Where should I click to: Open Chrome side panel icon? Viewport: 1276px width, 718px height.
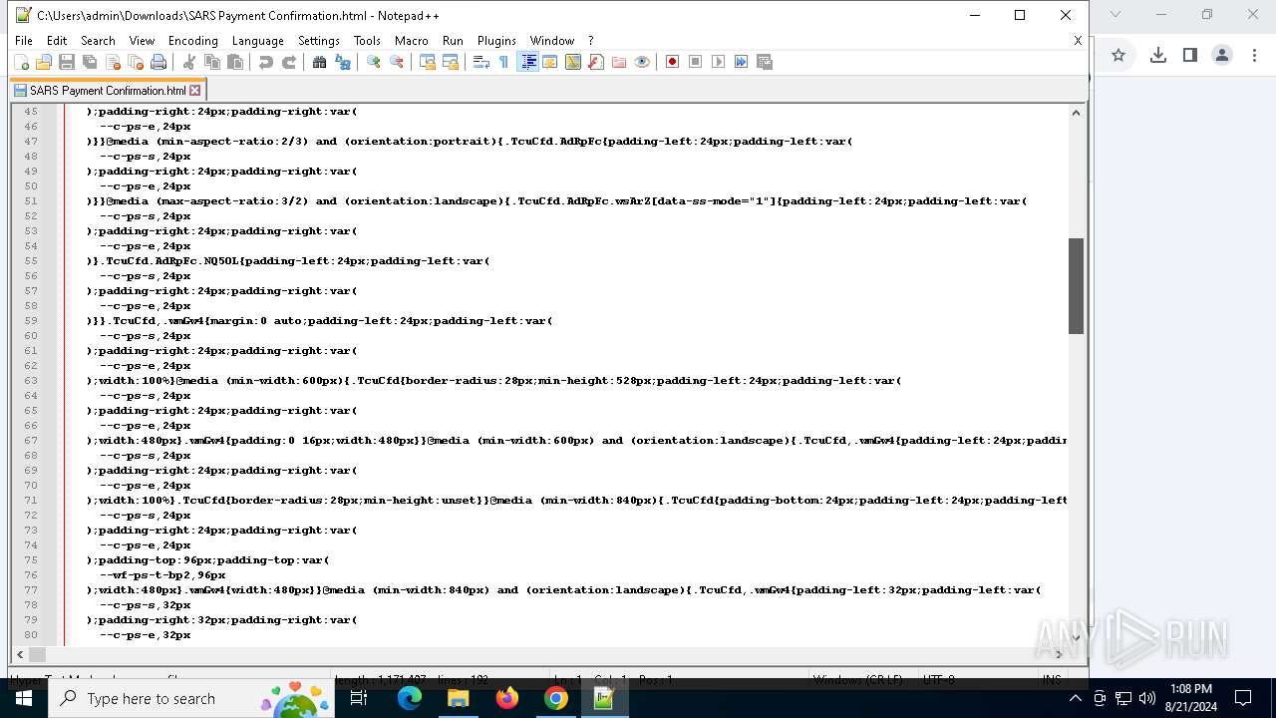coord(1189,55)
